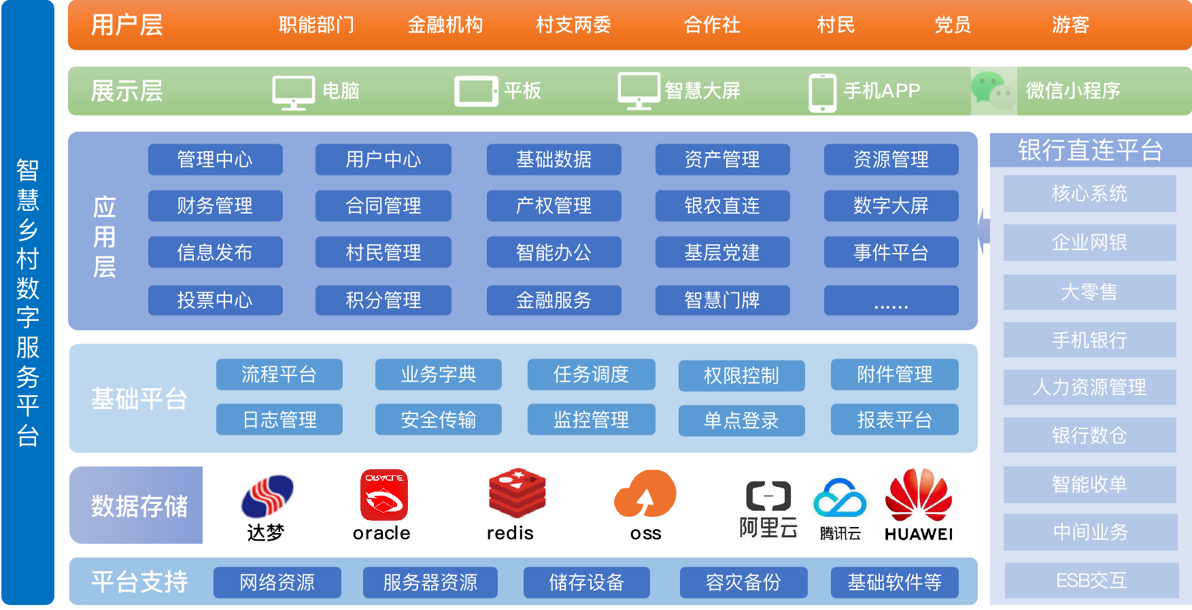
Task: Click the 达梦 database logo
Action: point(267,496)
